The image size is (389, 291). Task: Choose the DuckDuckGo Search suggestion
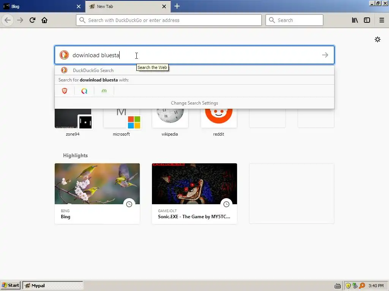194,70
